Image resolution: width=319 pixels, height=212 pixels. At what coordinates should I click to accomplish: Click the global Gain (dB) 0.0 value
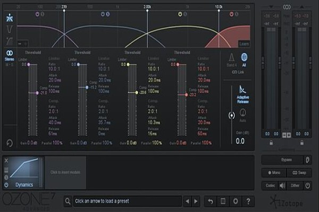click(240, 141)
